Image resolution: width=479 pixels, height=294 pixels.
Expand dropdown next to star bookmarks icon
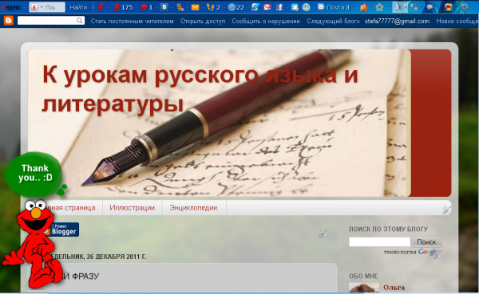(387, 7)
